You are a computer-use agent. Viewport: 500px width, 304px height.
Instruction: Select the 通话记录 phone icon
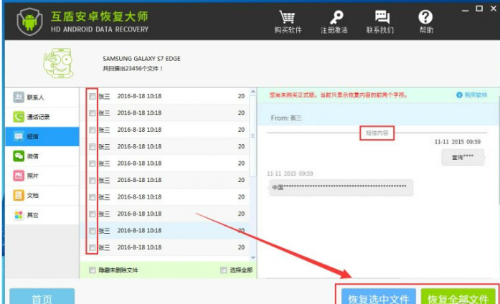pyautogui.click(x=19, y=117)
